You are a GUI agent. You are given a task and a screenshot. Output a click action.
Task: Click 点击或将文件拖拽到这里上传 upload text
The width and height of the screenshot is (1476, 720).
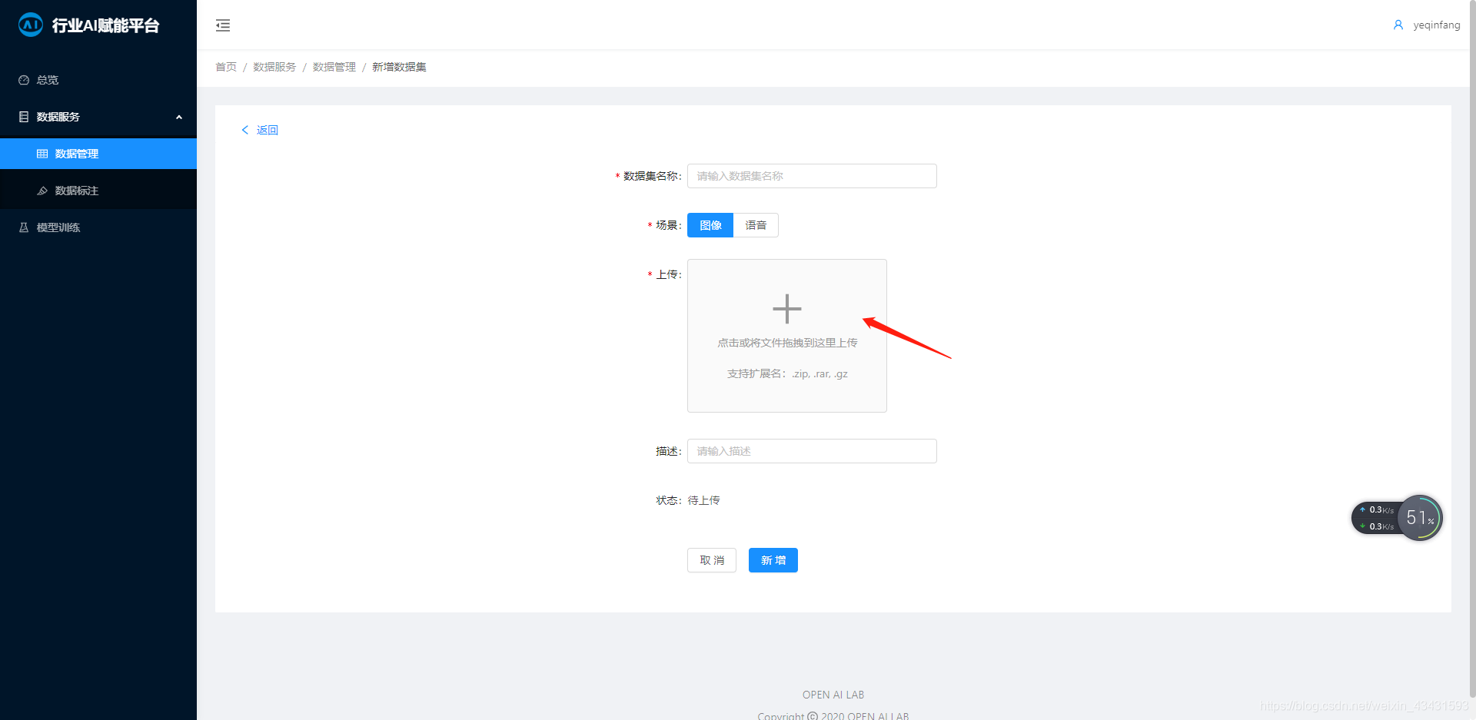(x=787, y=343)
